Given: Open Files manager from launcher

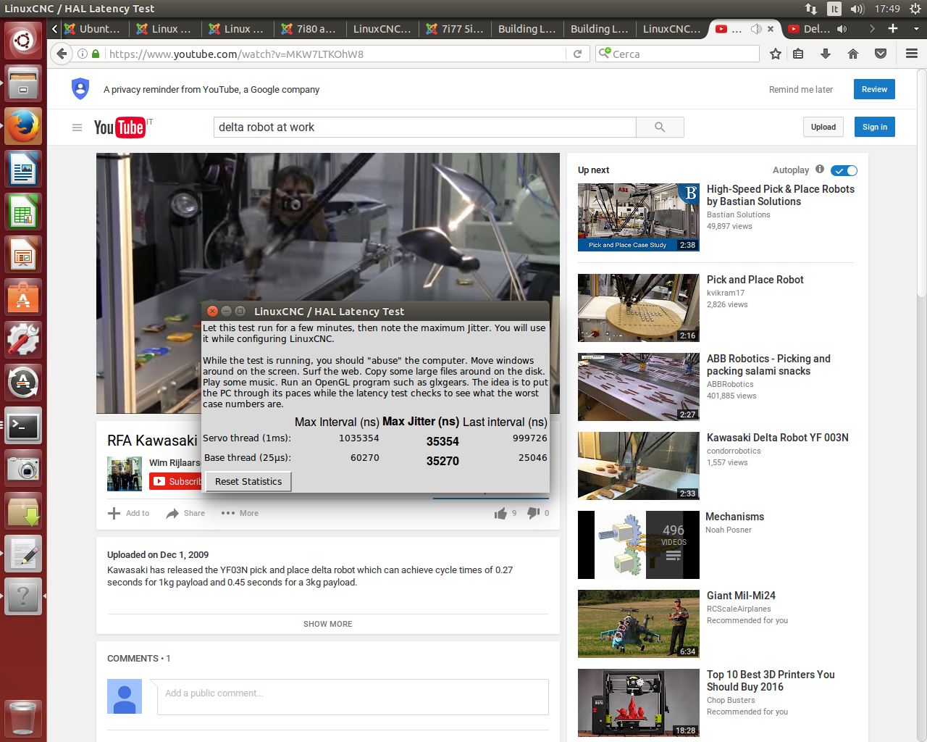Looking at the screenshot, I should [x=23, y=83].
